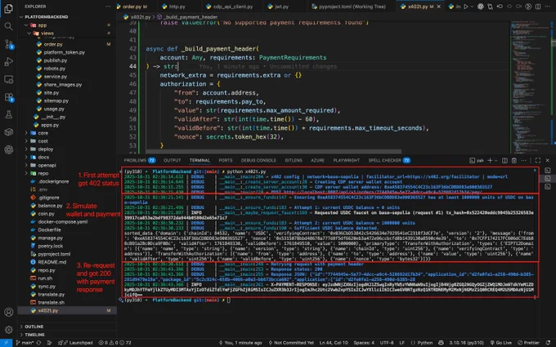Open the Copilot status icon in status bar

[441, 343]
